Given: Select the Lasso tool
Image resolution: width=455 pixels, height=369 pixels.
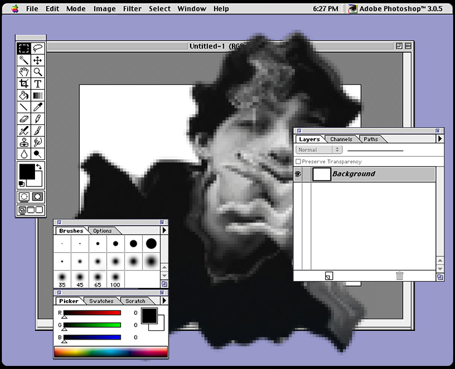Looking at the screenshot, I should 38,48.
